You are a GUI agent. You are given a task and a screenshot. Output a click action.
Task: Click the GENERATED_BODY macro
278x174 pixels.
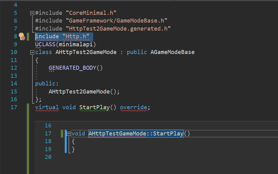73,68
